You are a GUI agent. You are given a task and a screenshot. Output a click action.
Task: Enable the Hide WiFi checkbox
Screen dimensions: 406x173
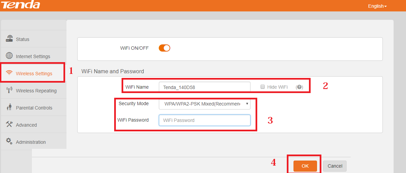[263, 87]
